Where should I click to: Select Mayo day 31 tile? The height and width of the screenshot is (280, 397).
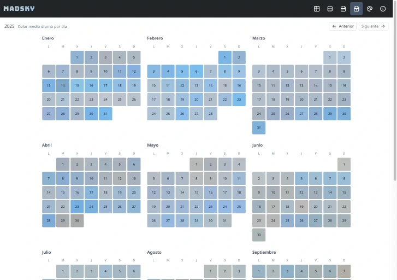(224, 220)
